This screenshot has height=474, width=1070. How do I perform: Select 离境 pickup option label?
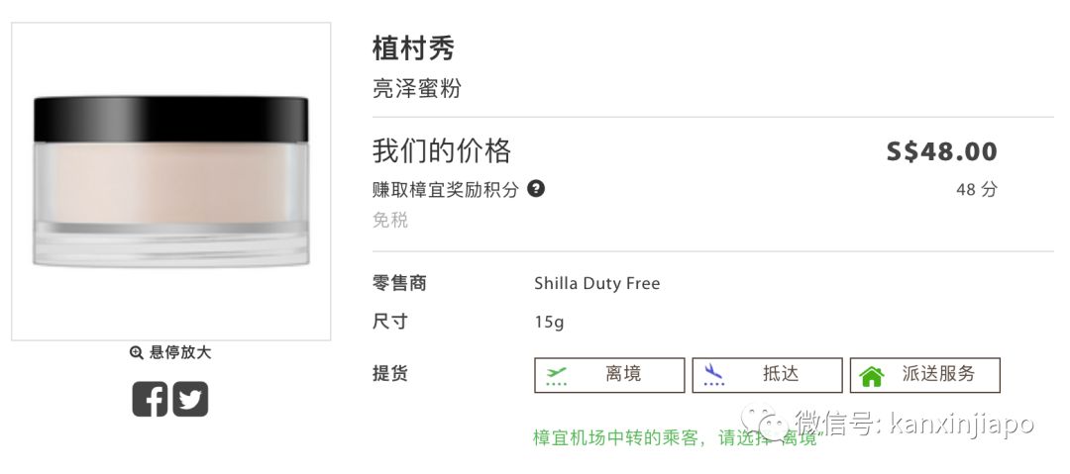[x=623, y=374]
